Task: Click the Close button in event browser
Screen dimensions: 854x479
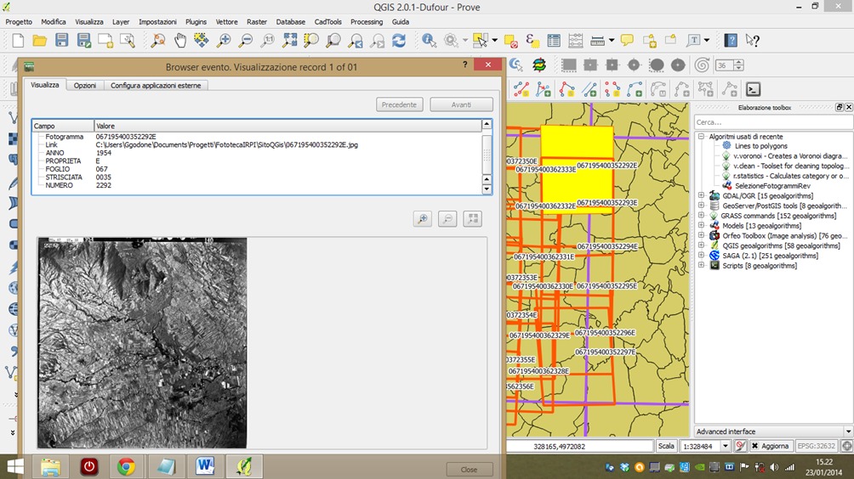Action: coord(469,469)
